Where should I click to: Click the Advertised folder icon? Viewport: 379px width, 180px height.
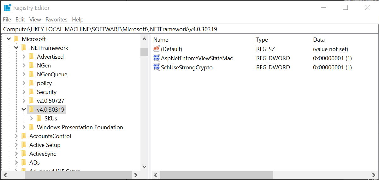[x=32, y=57]
